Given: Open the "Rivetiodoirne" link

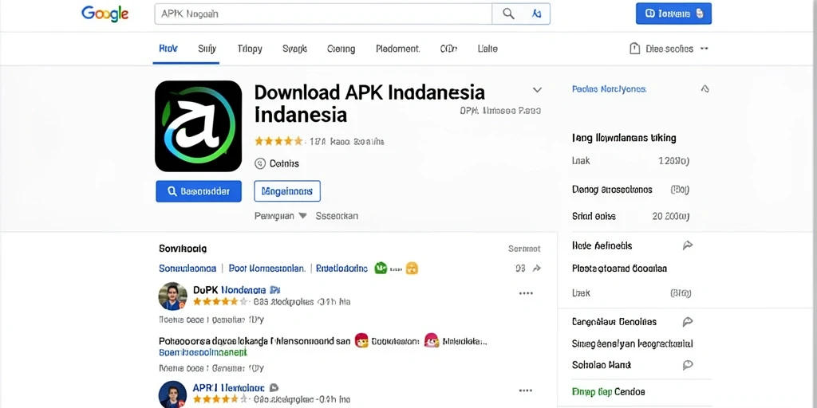Looking at the screenshot, I should (x=341, y=269).
